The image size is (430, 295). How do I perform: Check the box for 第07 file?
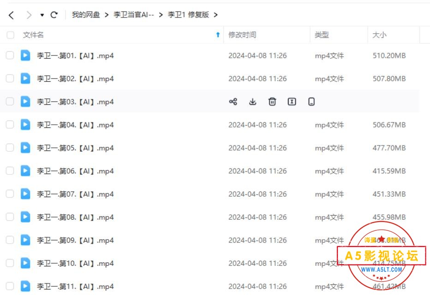pyautogui.click(x=10, y=193)
